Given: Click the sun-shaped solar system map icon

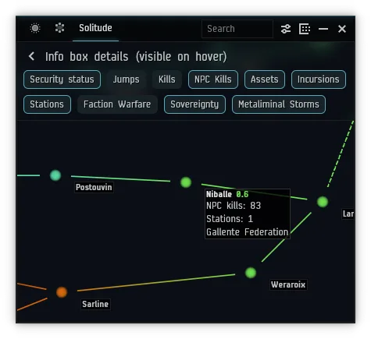Looking at the screenshot, I should click(35, 28).
